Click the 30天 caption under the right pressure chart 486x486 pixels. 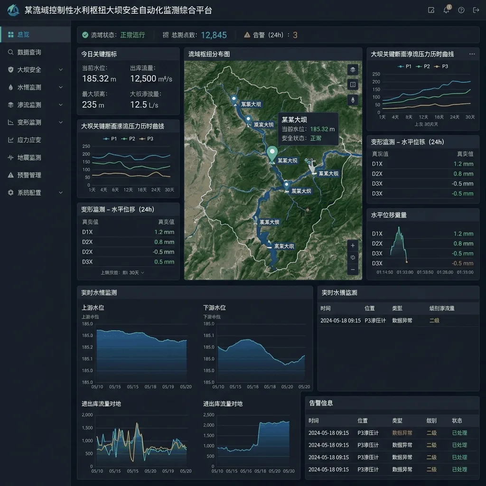point(427,124)
